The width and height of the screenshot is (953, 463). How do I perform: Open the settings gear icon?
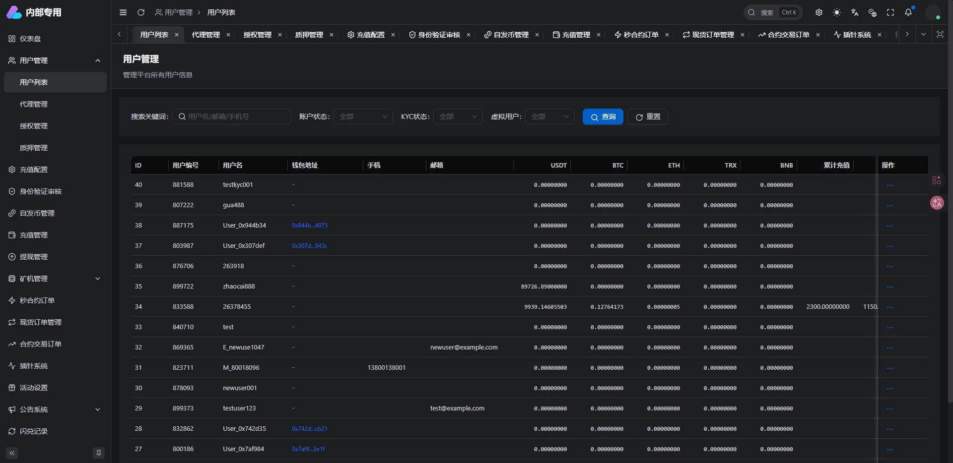click(819, 12)
